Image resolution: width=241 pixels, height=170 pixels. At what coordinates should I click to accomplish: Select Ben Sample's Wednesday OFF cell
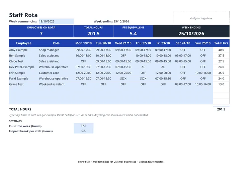[123, 55]
